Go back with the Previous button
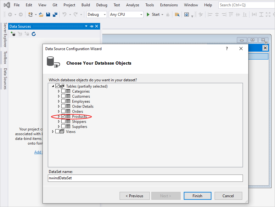This screenshot has width=275, height=207. click(x=134, y=196)
